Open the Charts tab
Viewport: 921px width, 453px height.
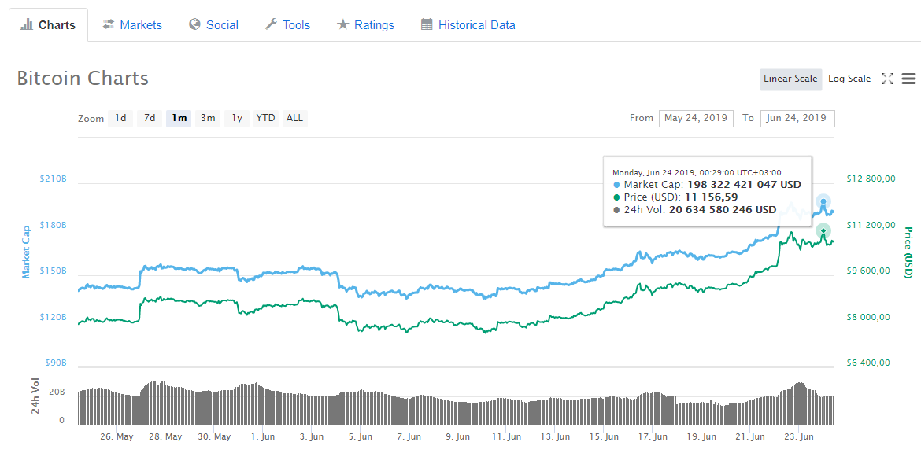click(48, 24)
